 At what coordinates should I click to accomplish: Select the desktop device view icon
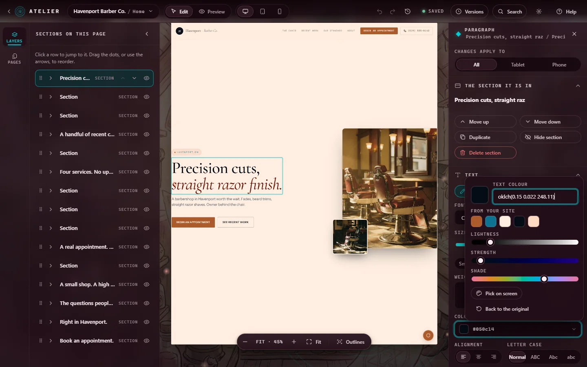(x=245, y=11)
